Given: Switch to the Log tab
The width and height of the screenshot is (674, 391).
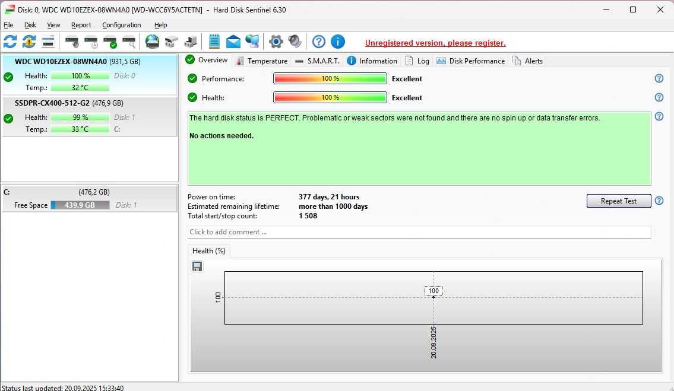Looking at the screenshot, I should pos(417,61).
